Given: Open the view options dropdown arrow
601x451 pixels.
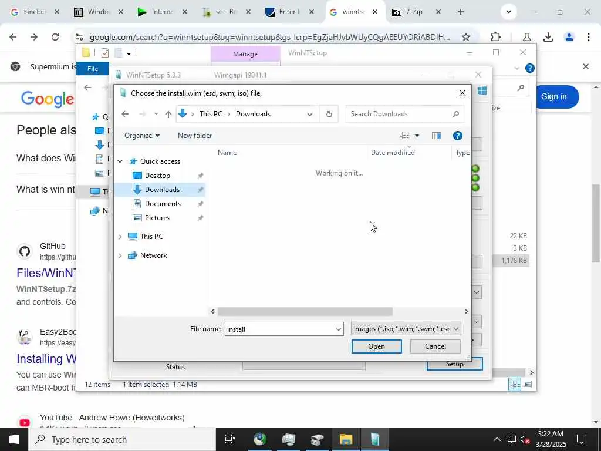Looking at the screenshot, I should tap(417, 136).
